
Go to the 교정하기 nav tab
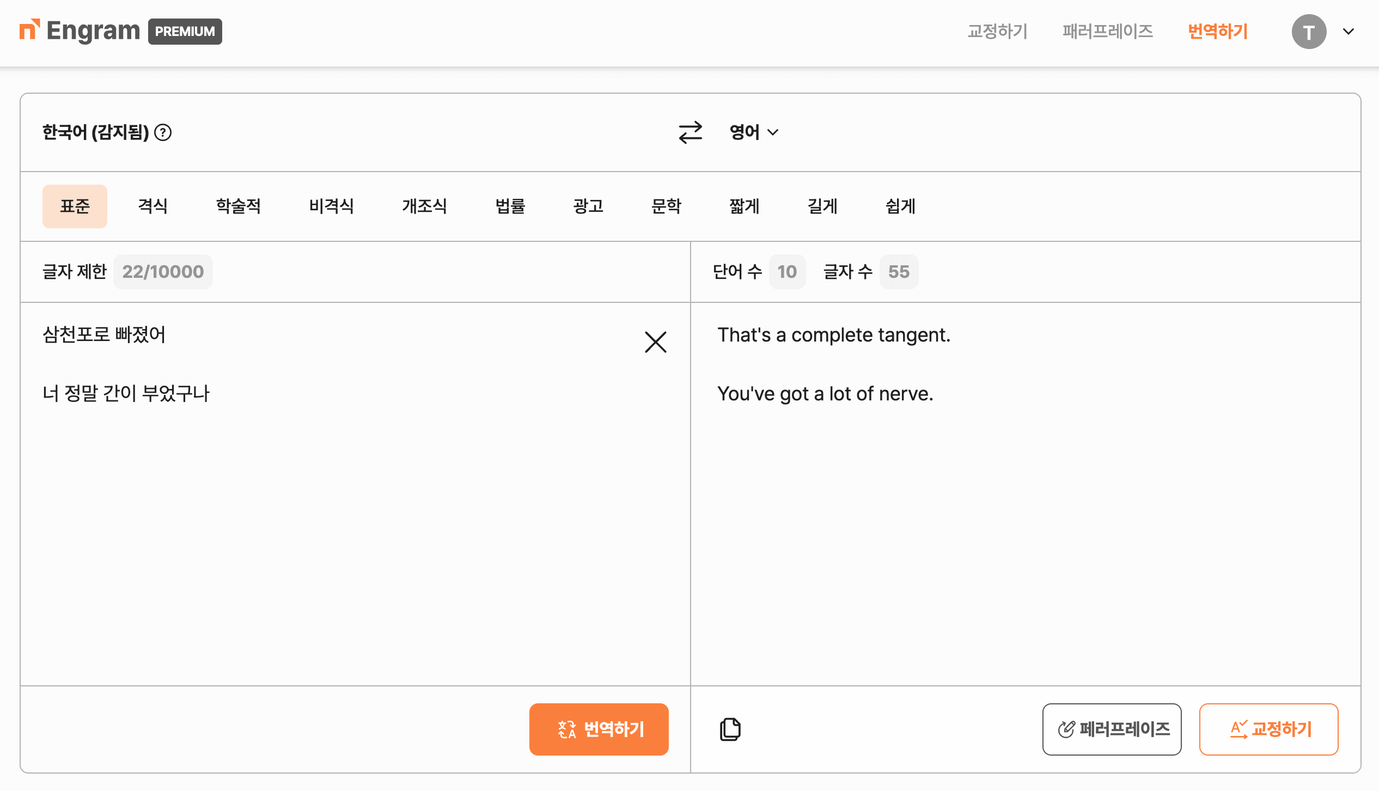tap(997, 32)
